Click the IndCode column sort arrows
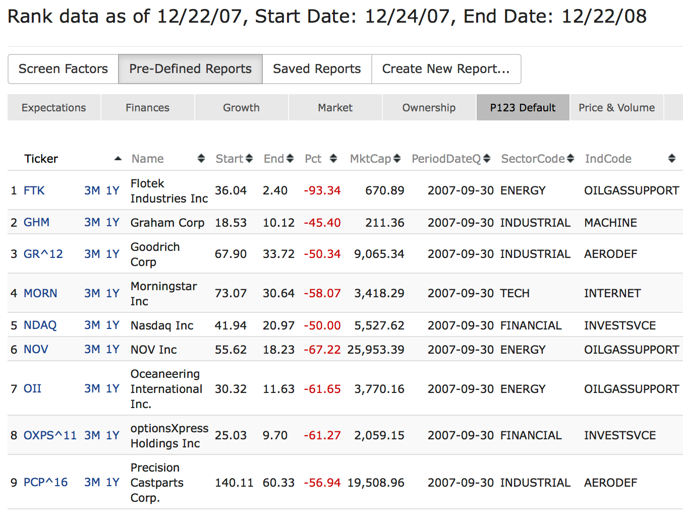The image size is (683, 527). pyautogui.click(x=672, y=159)
